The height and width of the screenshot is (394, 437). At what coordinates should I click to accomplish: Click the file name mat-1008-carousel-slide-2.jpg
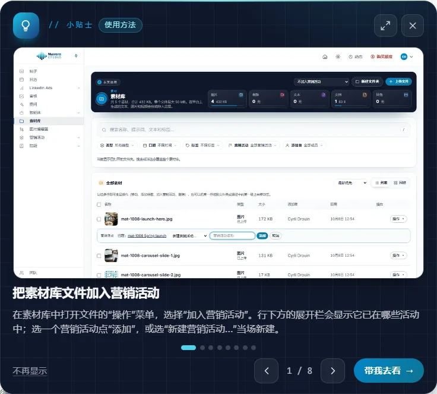coord(150,275)
